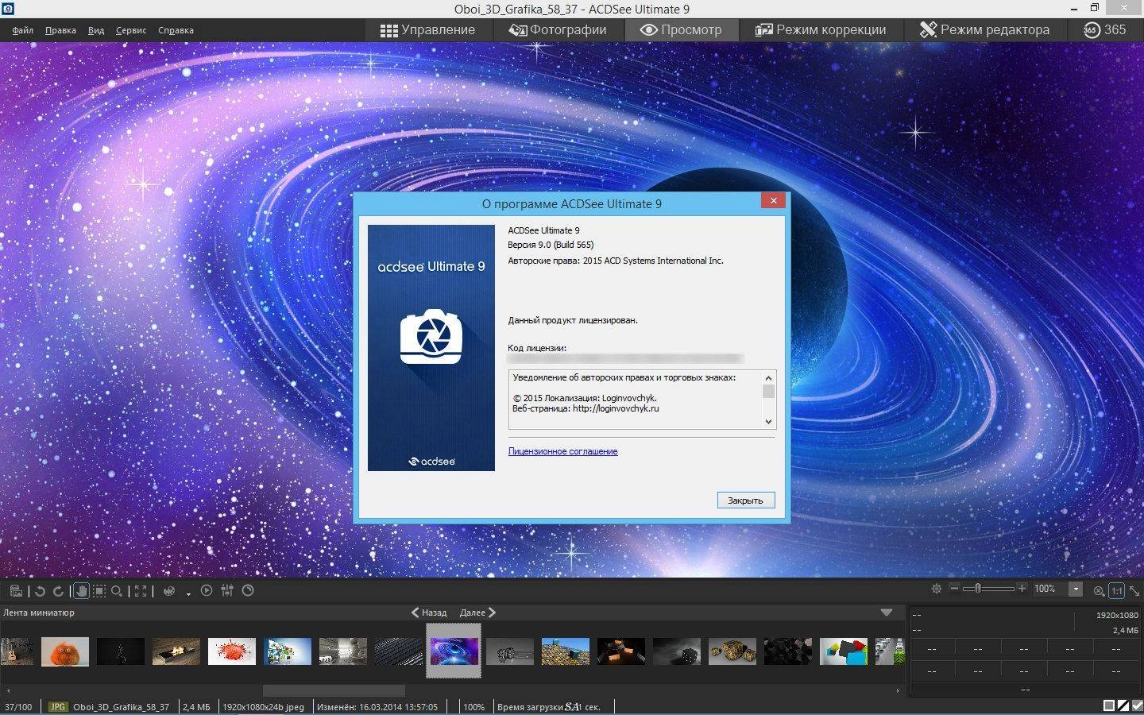Select the photo-wall blue thumbnail
The width and height of the screenshot is (1144, 715).
[288, 651]
